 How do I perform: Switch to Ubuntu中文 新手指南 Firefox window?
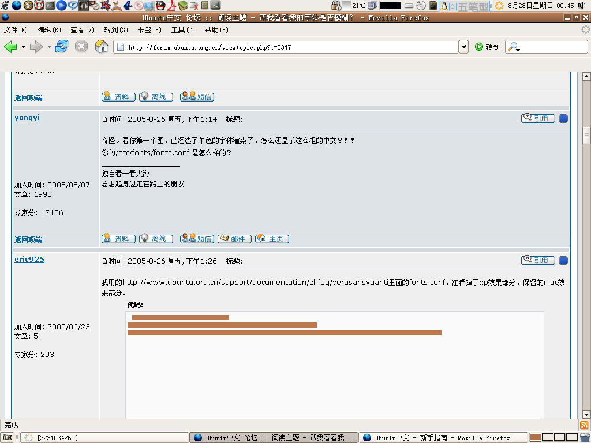[443, 437]
